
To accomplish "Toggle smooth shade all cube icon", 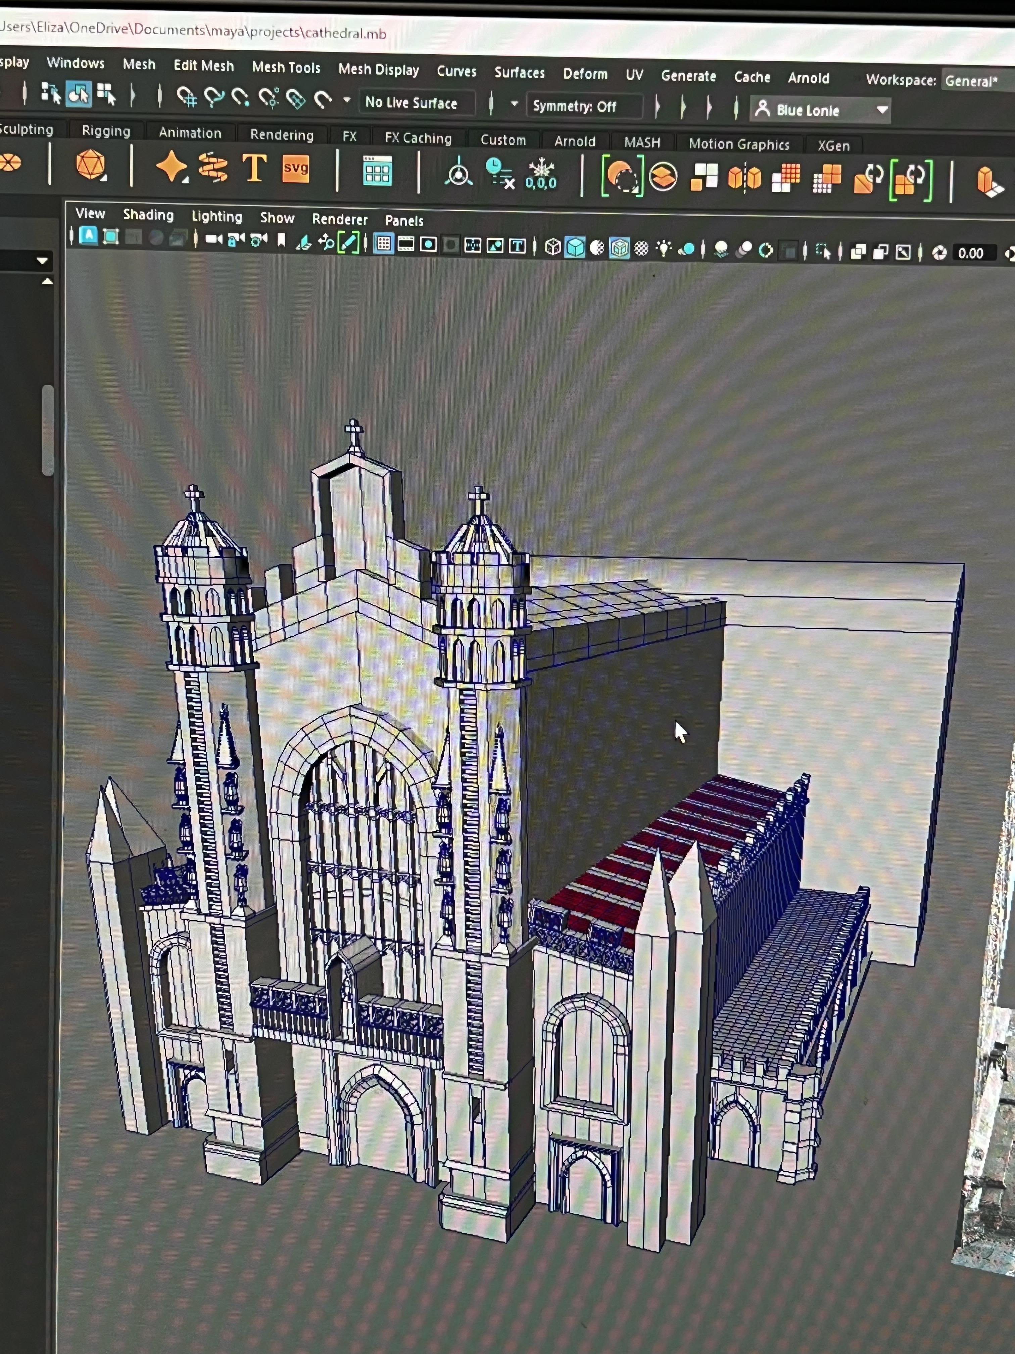I will click(x=575, y=247).
